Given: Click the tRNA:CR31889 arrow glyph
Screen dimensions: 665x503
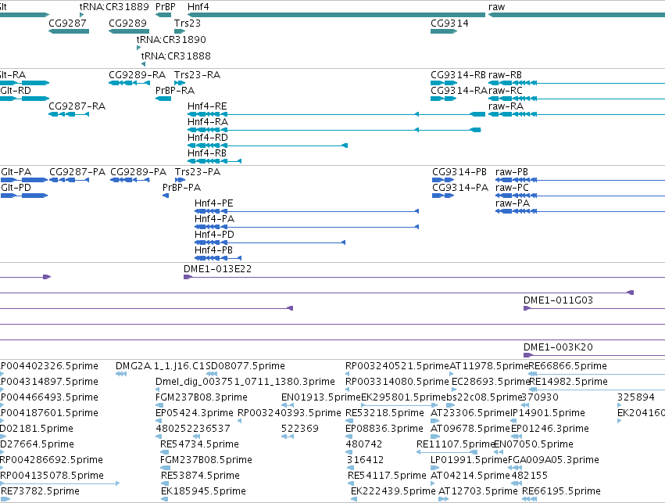Looking at the screenshot, I should (81, 15).
